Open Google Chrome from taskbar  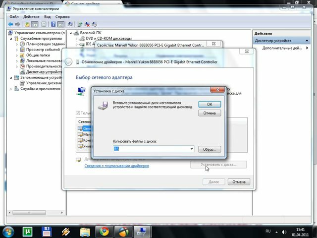[x=104, y=232]
